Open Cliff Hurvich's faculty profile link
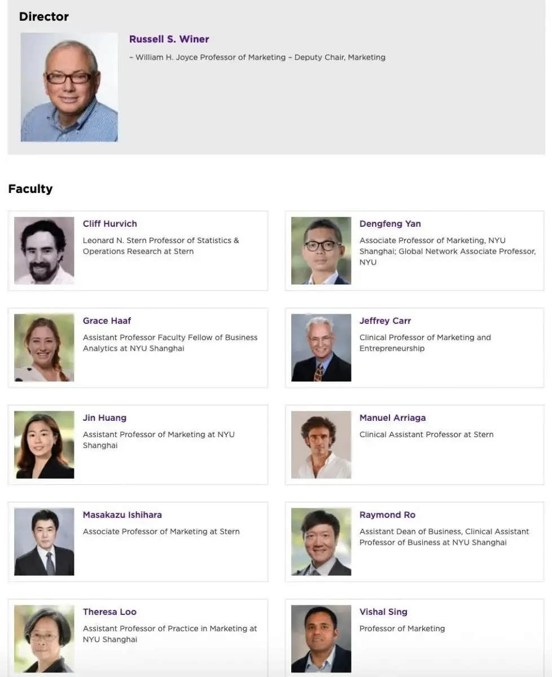The height and width of the screenshot is (677, 552). [109, 224]
